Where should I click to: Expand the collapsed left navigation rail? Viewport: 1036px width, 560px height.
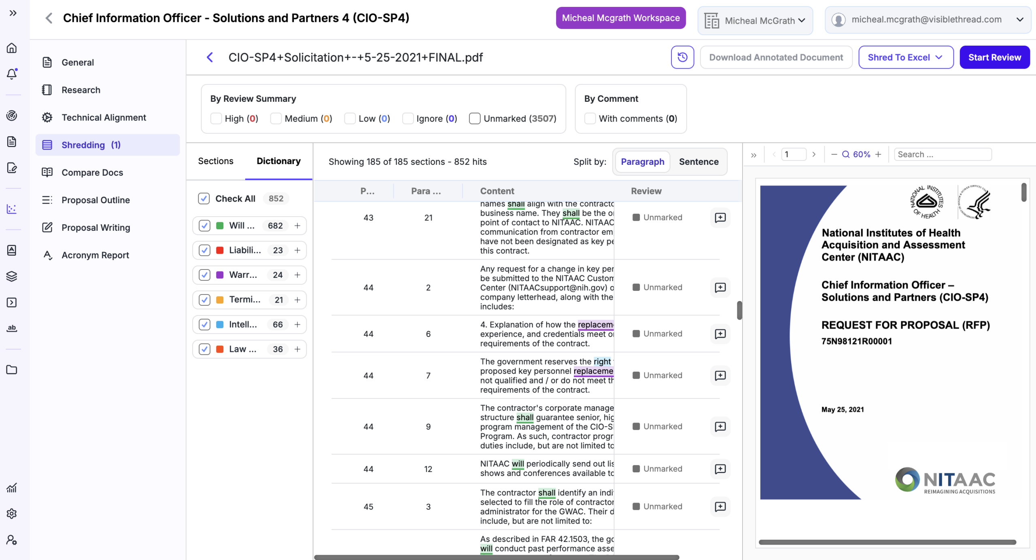13,13
